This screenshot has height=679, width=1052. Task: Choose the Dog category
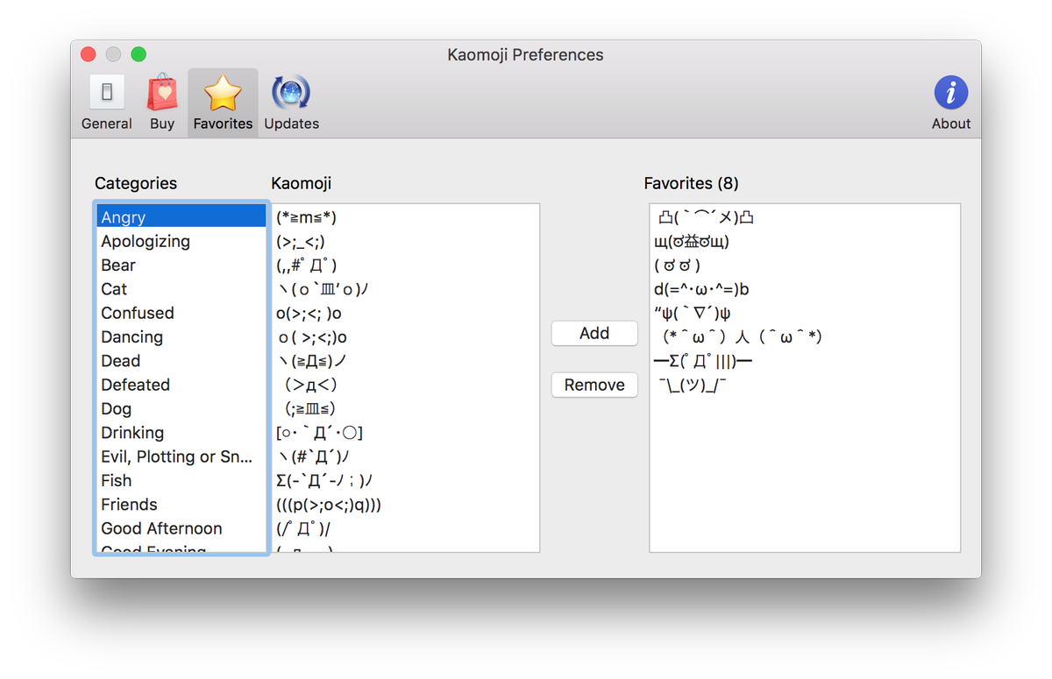pyautogui.click(x=181, y=408)
